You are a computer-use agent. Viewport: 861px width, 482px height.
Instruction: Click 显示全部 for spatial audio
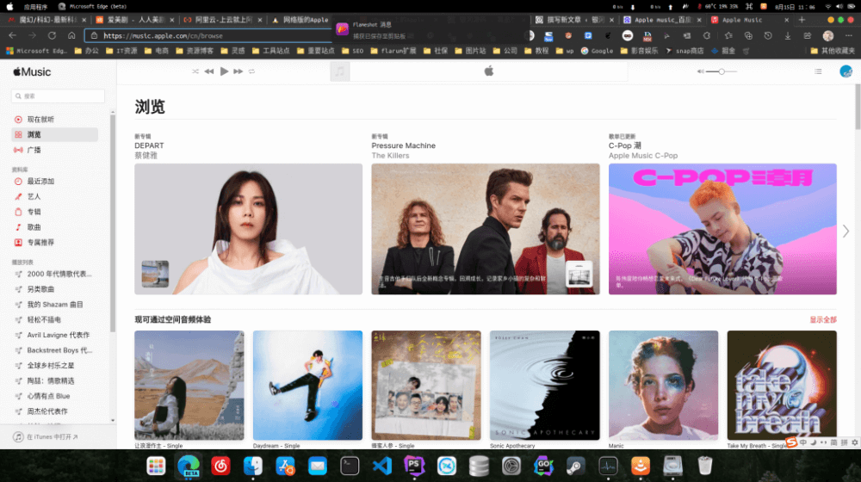click(x=823, y=319)
